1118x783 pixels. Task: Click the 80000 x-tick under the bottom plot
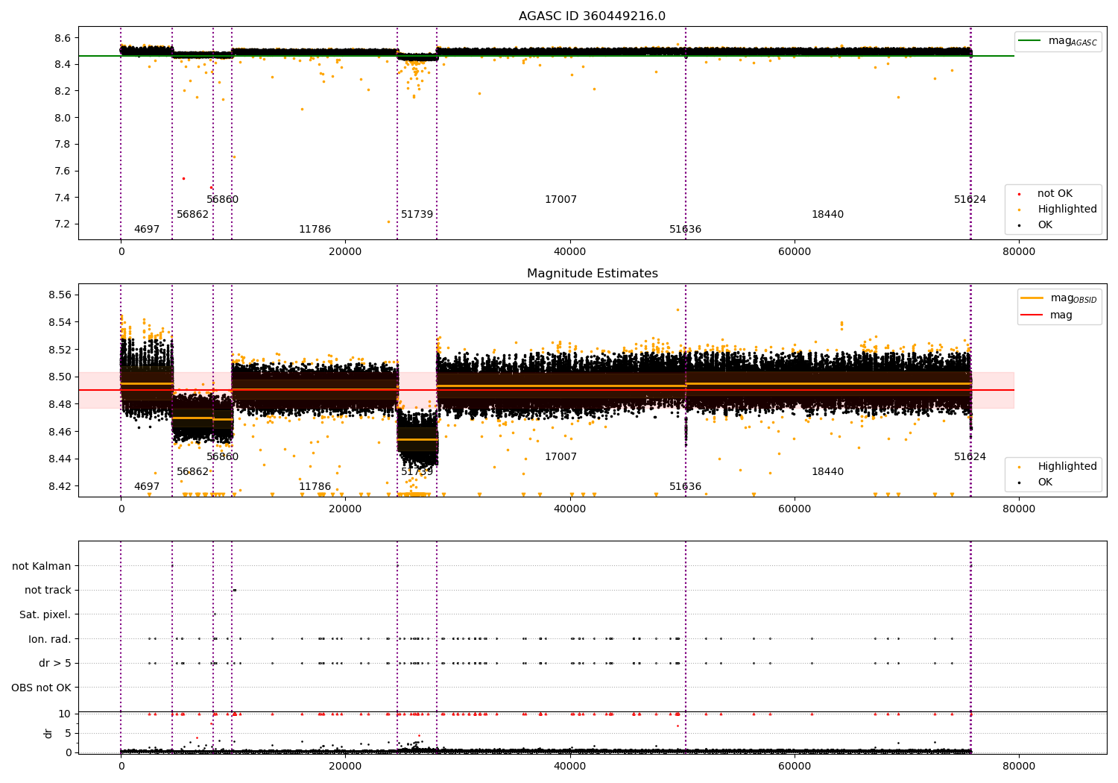[x=1019, y=766]
